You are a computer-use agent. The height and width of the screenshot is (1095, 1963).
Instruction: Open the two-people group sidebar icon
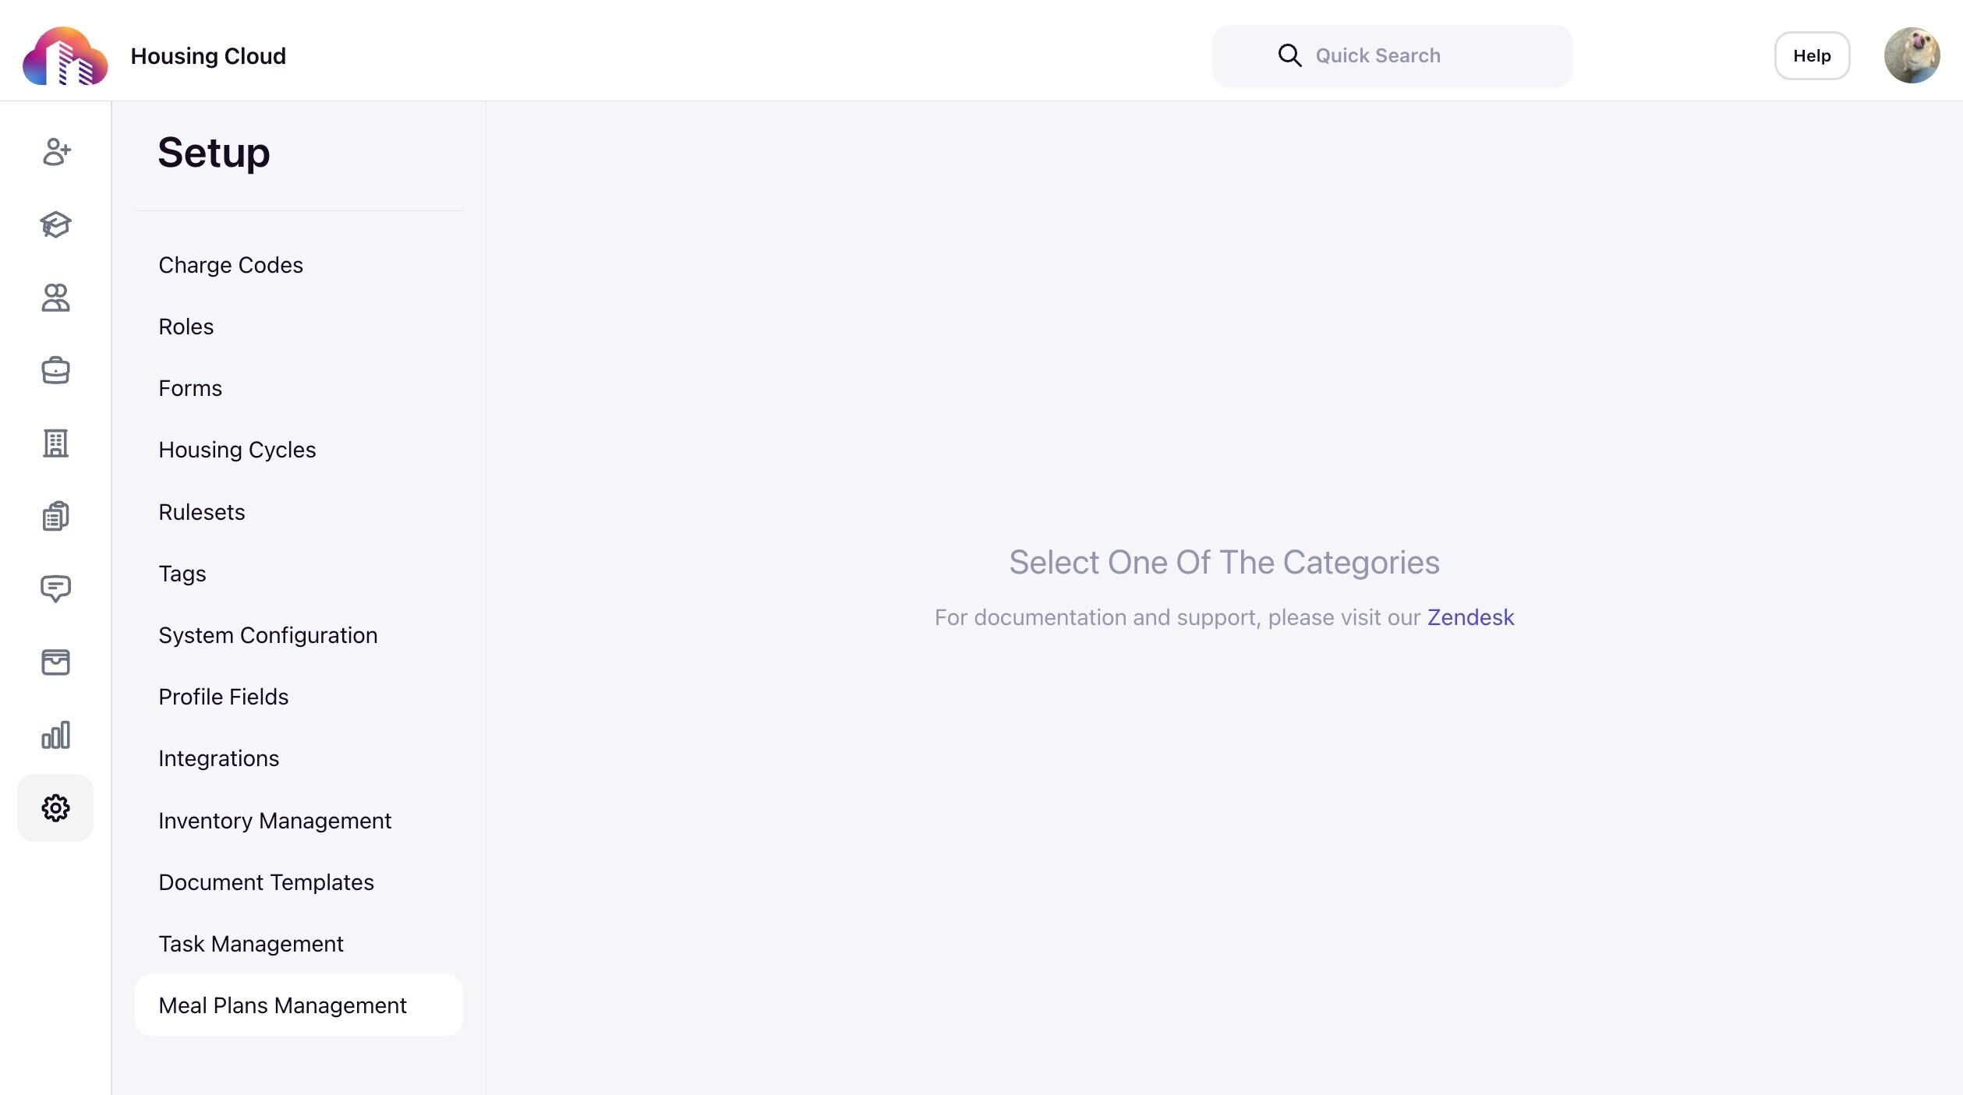tap(55, 298)
